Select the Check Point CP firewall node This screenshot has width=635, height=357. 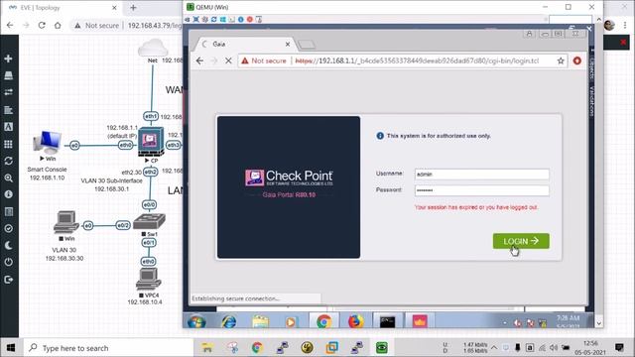(x=151, y=142)
